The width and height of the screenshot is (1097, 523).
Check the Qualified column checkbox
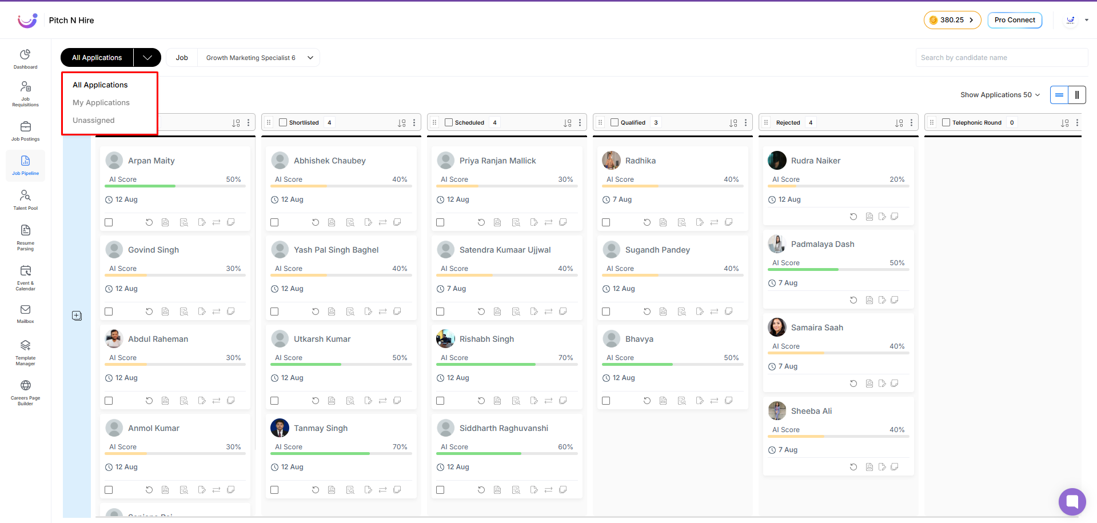[x=615, y=122]
